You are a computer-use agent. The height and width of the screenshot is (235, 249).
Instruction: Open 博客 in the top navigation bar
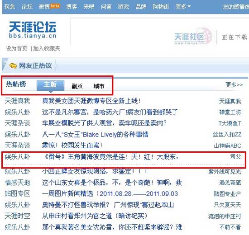[x=72, y=7]
